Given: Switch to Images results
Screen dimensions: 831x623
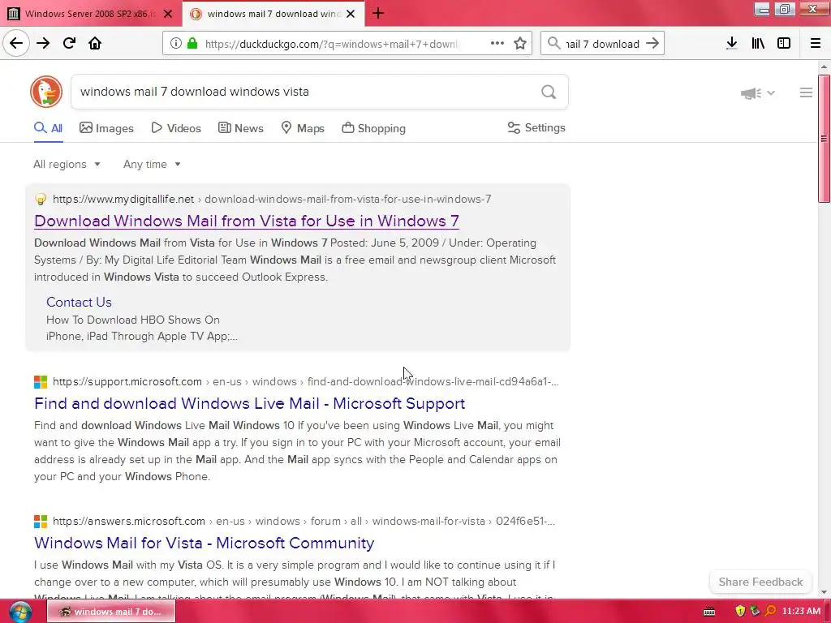Looking at the screenshot, I should [x=106, y=128].
